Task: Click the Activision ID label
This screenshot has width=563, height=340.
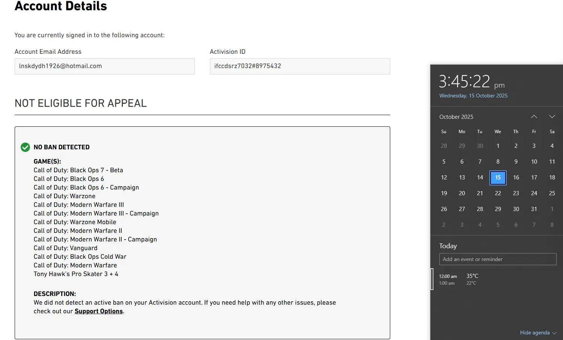Action: click(228, 52)
